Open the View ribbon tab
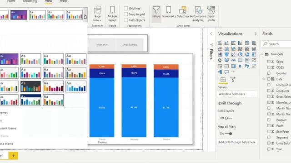Viewport: 291px width, 163px height. (49, 1)
